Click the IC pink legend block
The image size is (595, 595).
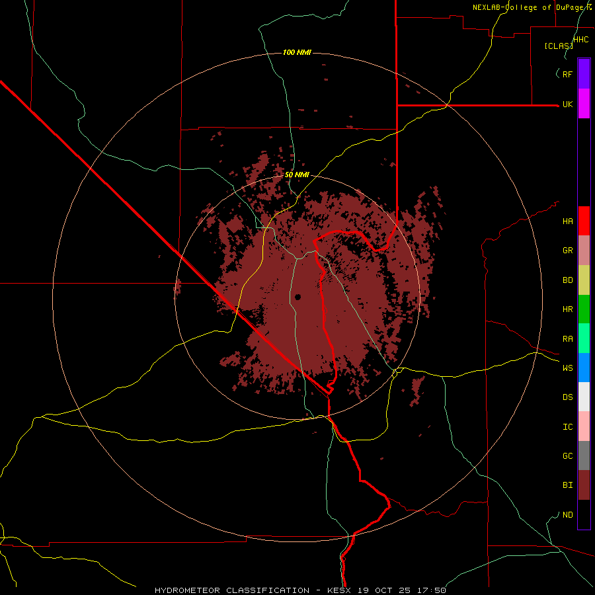584,426
